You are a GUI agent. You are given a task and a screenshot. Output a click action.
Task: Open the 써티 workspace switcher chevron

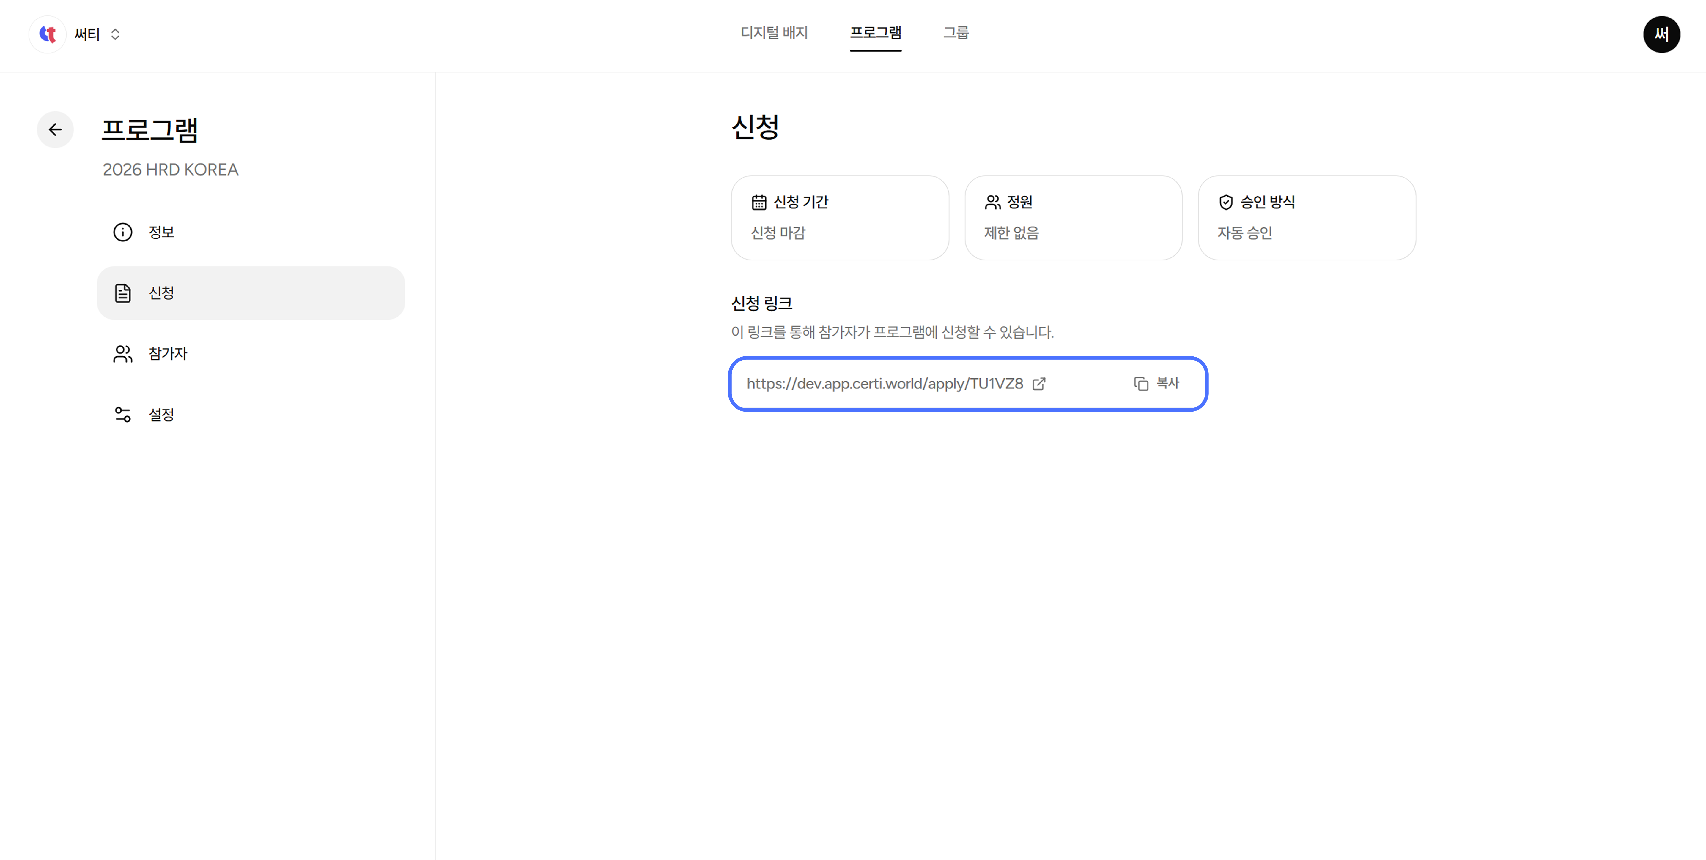pyautogui.click(x=115, y=34)
